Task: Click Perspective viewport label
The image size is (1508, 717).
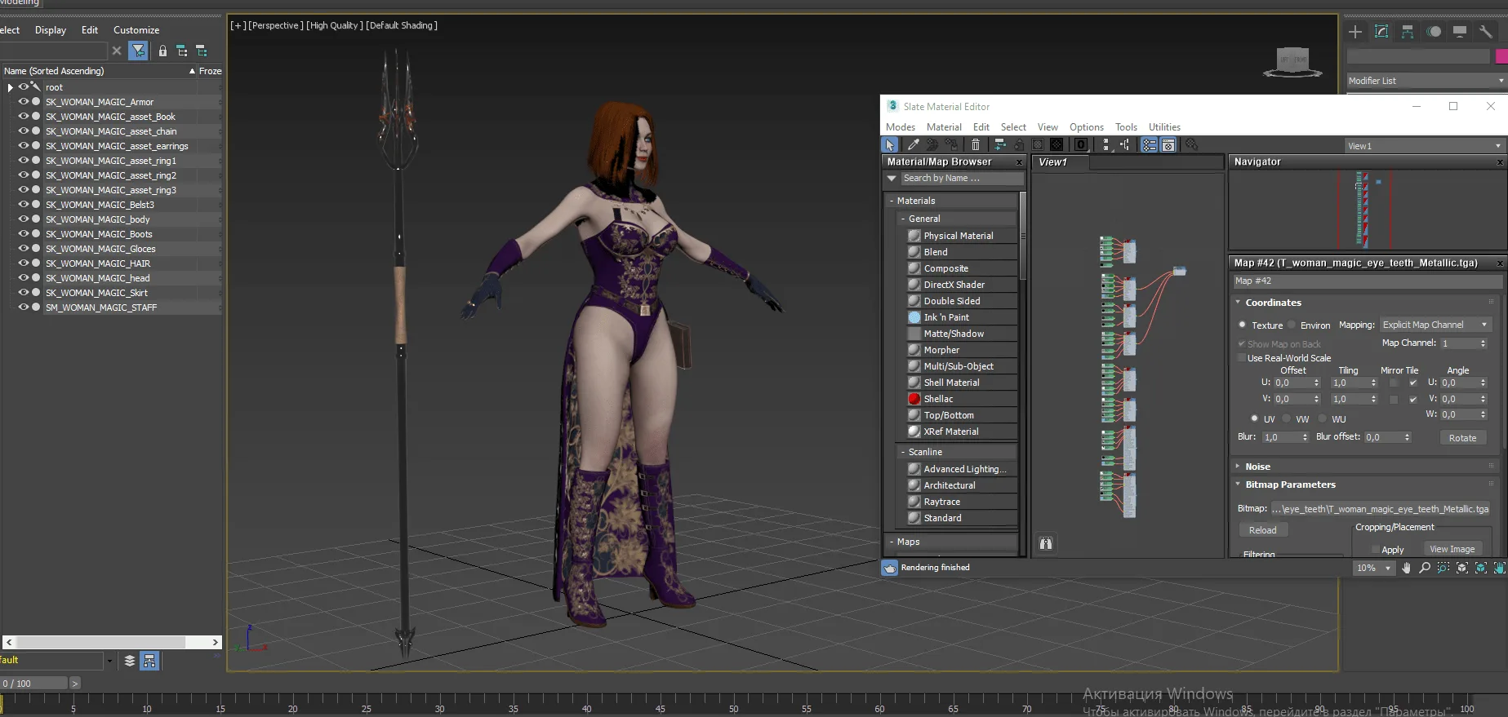Action: pos(274,25)
